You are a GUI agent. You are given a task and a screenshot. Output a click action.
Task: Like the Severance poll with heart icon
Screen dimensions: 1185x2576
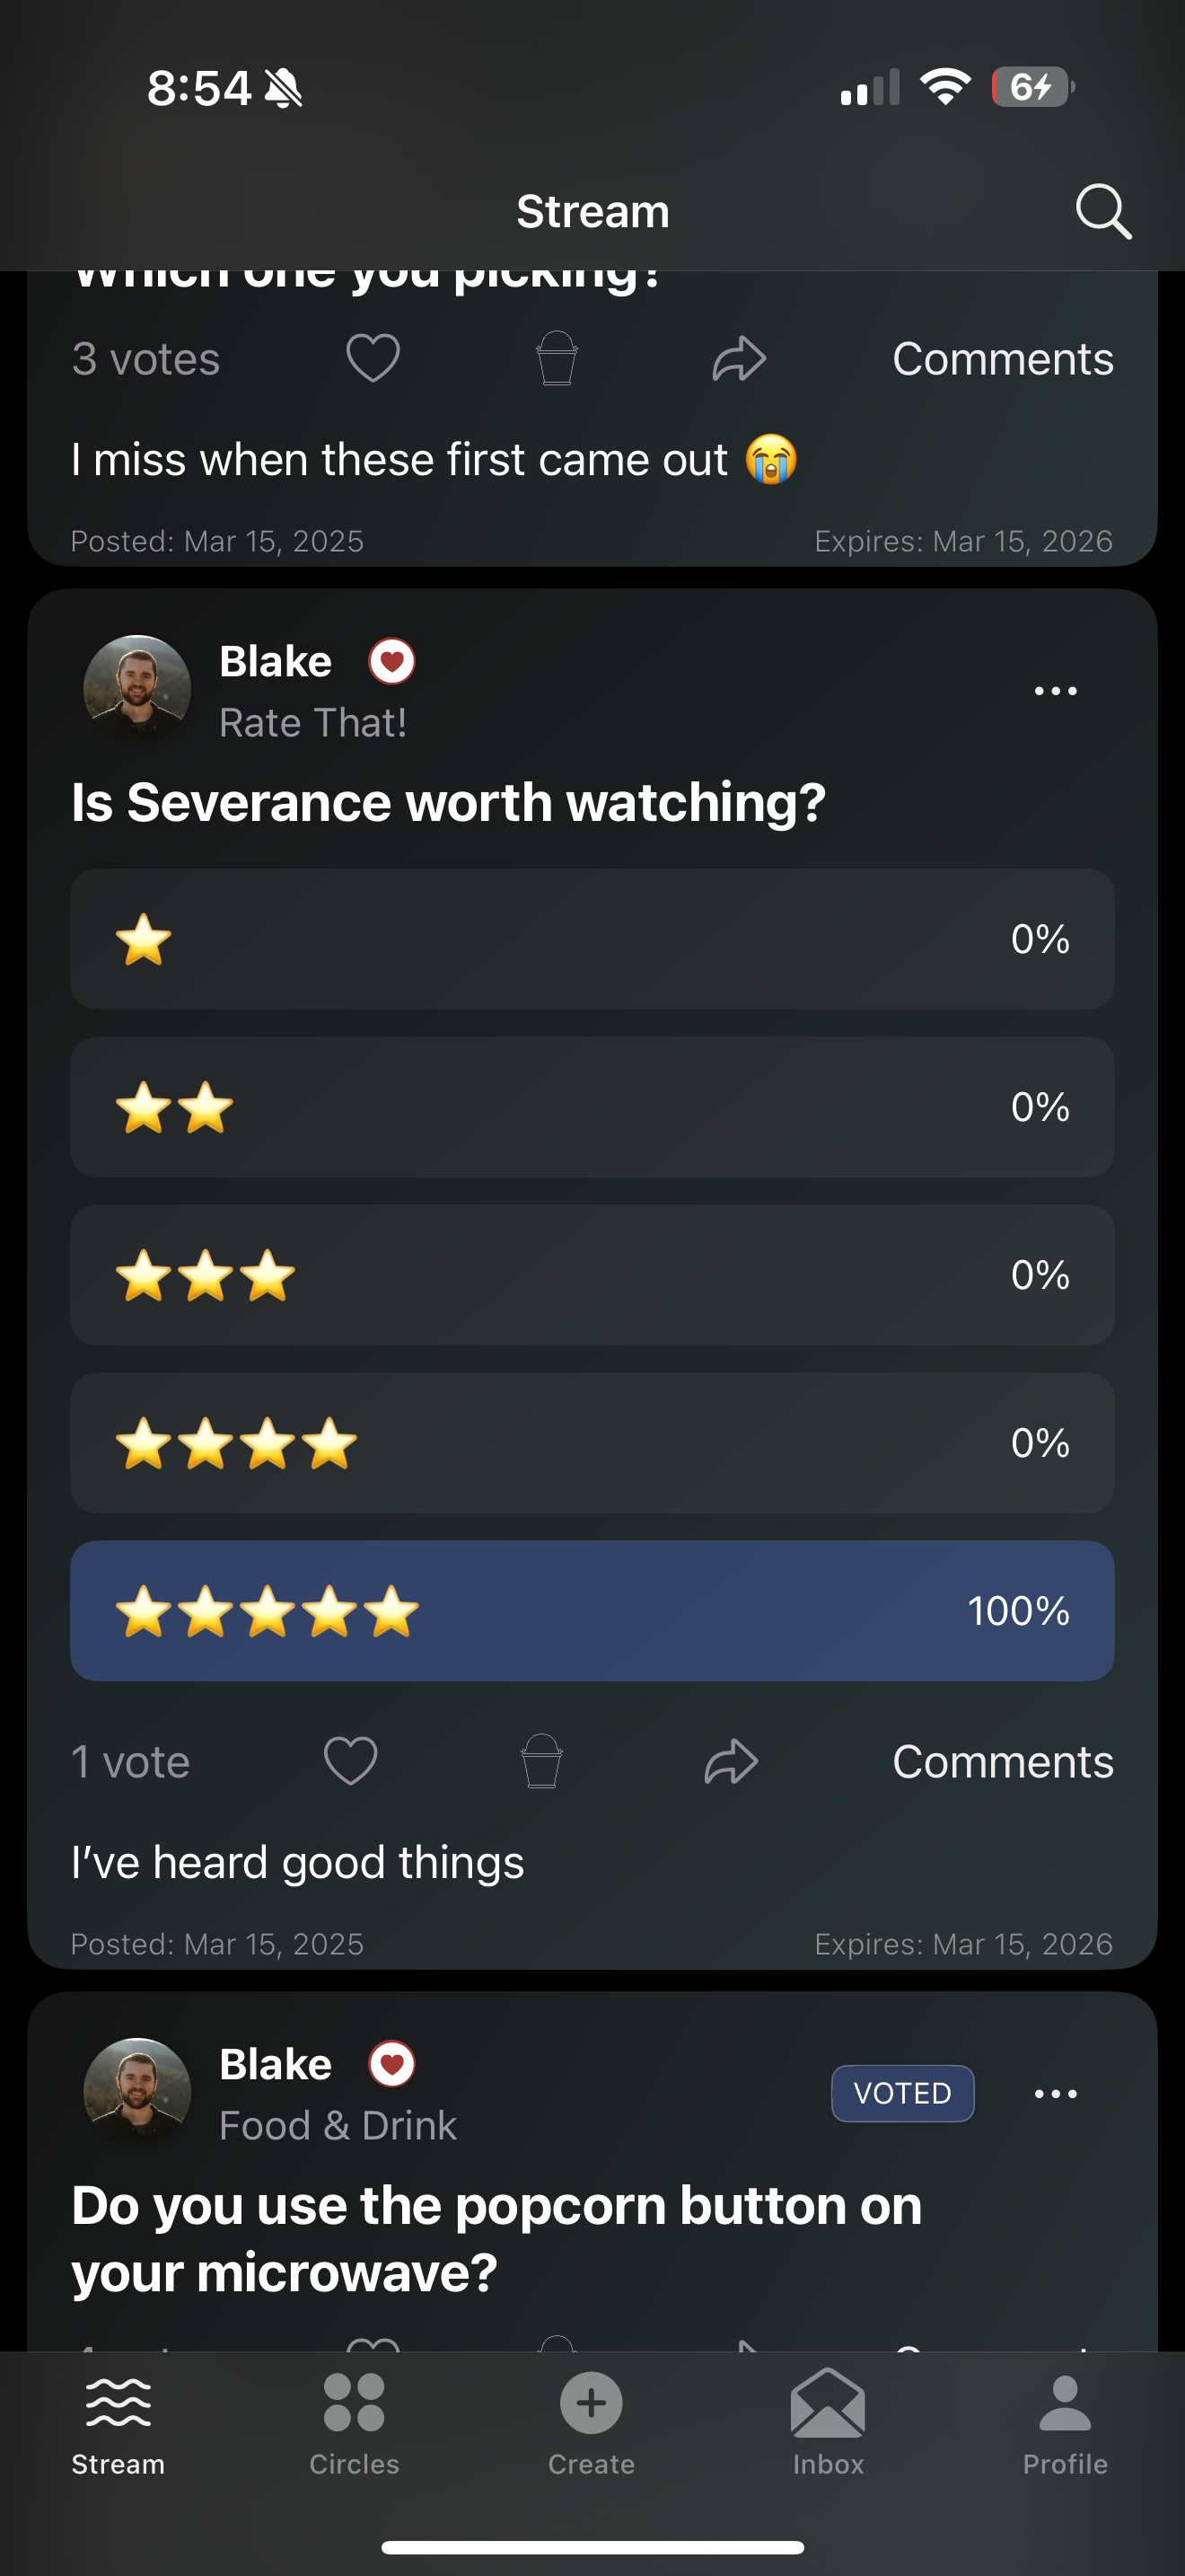tap(351, 1761)
